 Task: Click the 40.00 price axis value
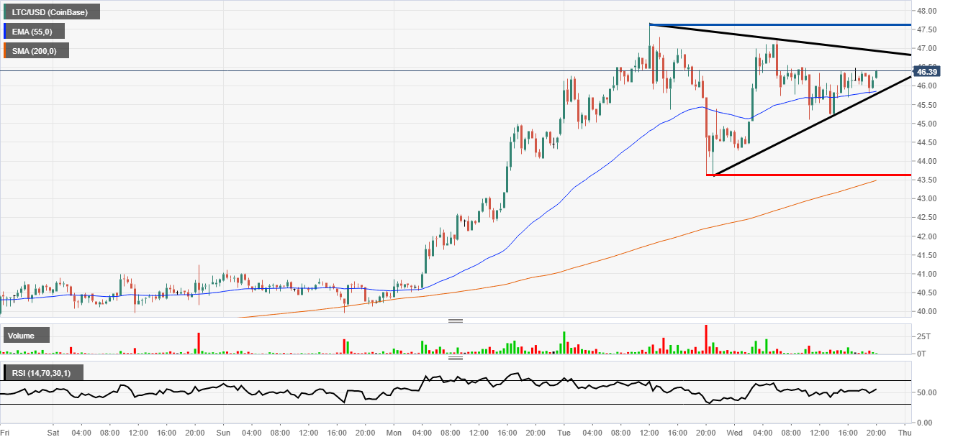[927, 311]
